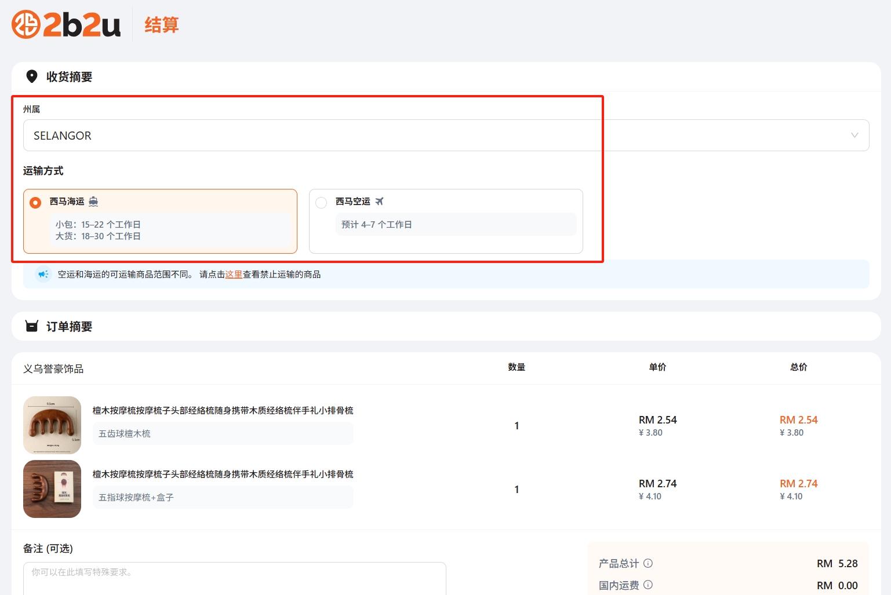This screenshot has width=891, height=595.
Task: Click the chevron on the SELANGOR selector
Action: click(x=854, y=135)
